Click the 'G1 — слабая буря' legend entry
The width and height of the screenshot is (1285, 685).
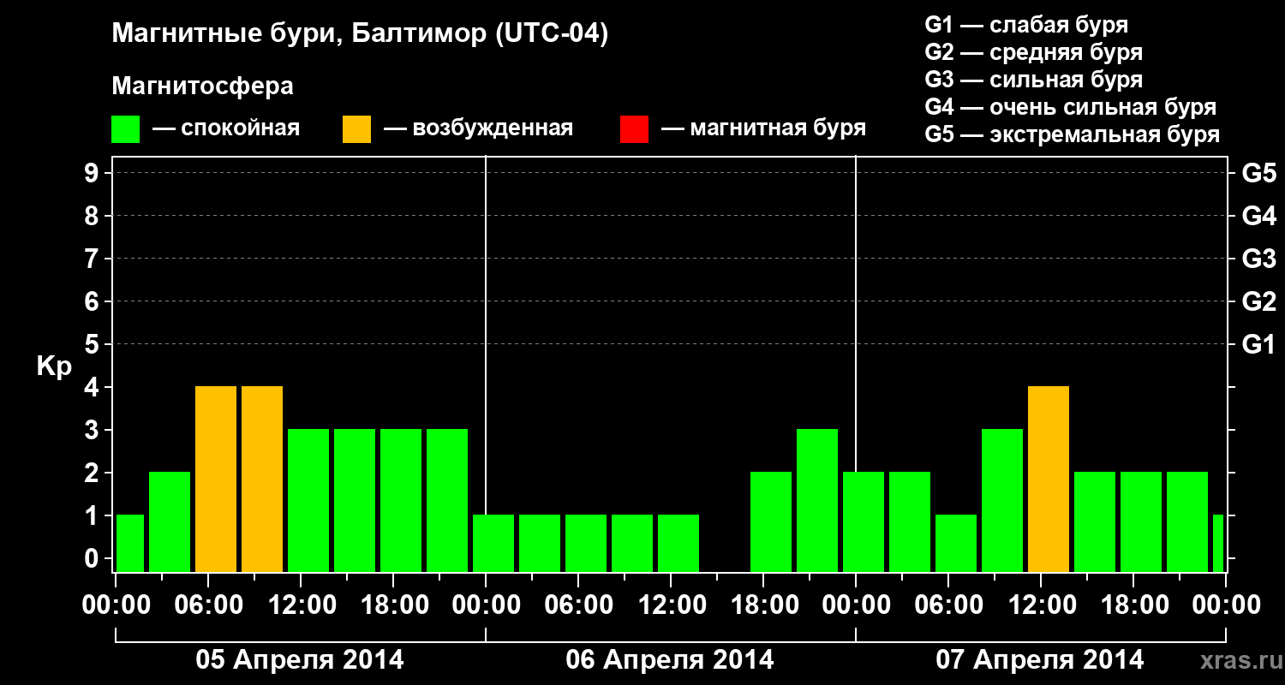tap(1026, 25)
